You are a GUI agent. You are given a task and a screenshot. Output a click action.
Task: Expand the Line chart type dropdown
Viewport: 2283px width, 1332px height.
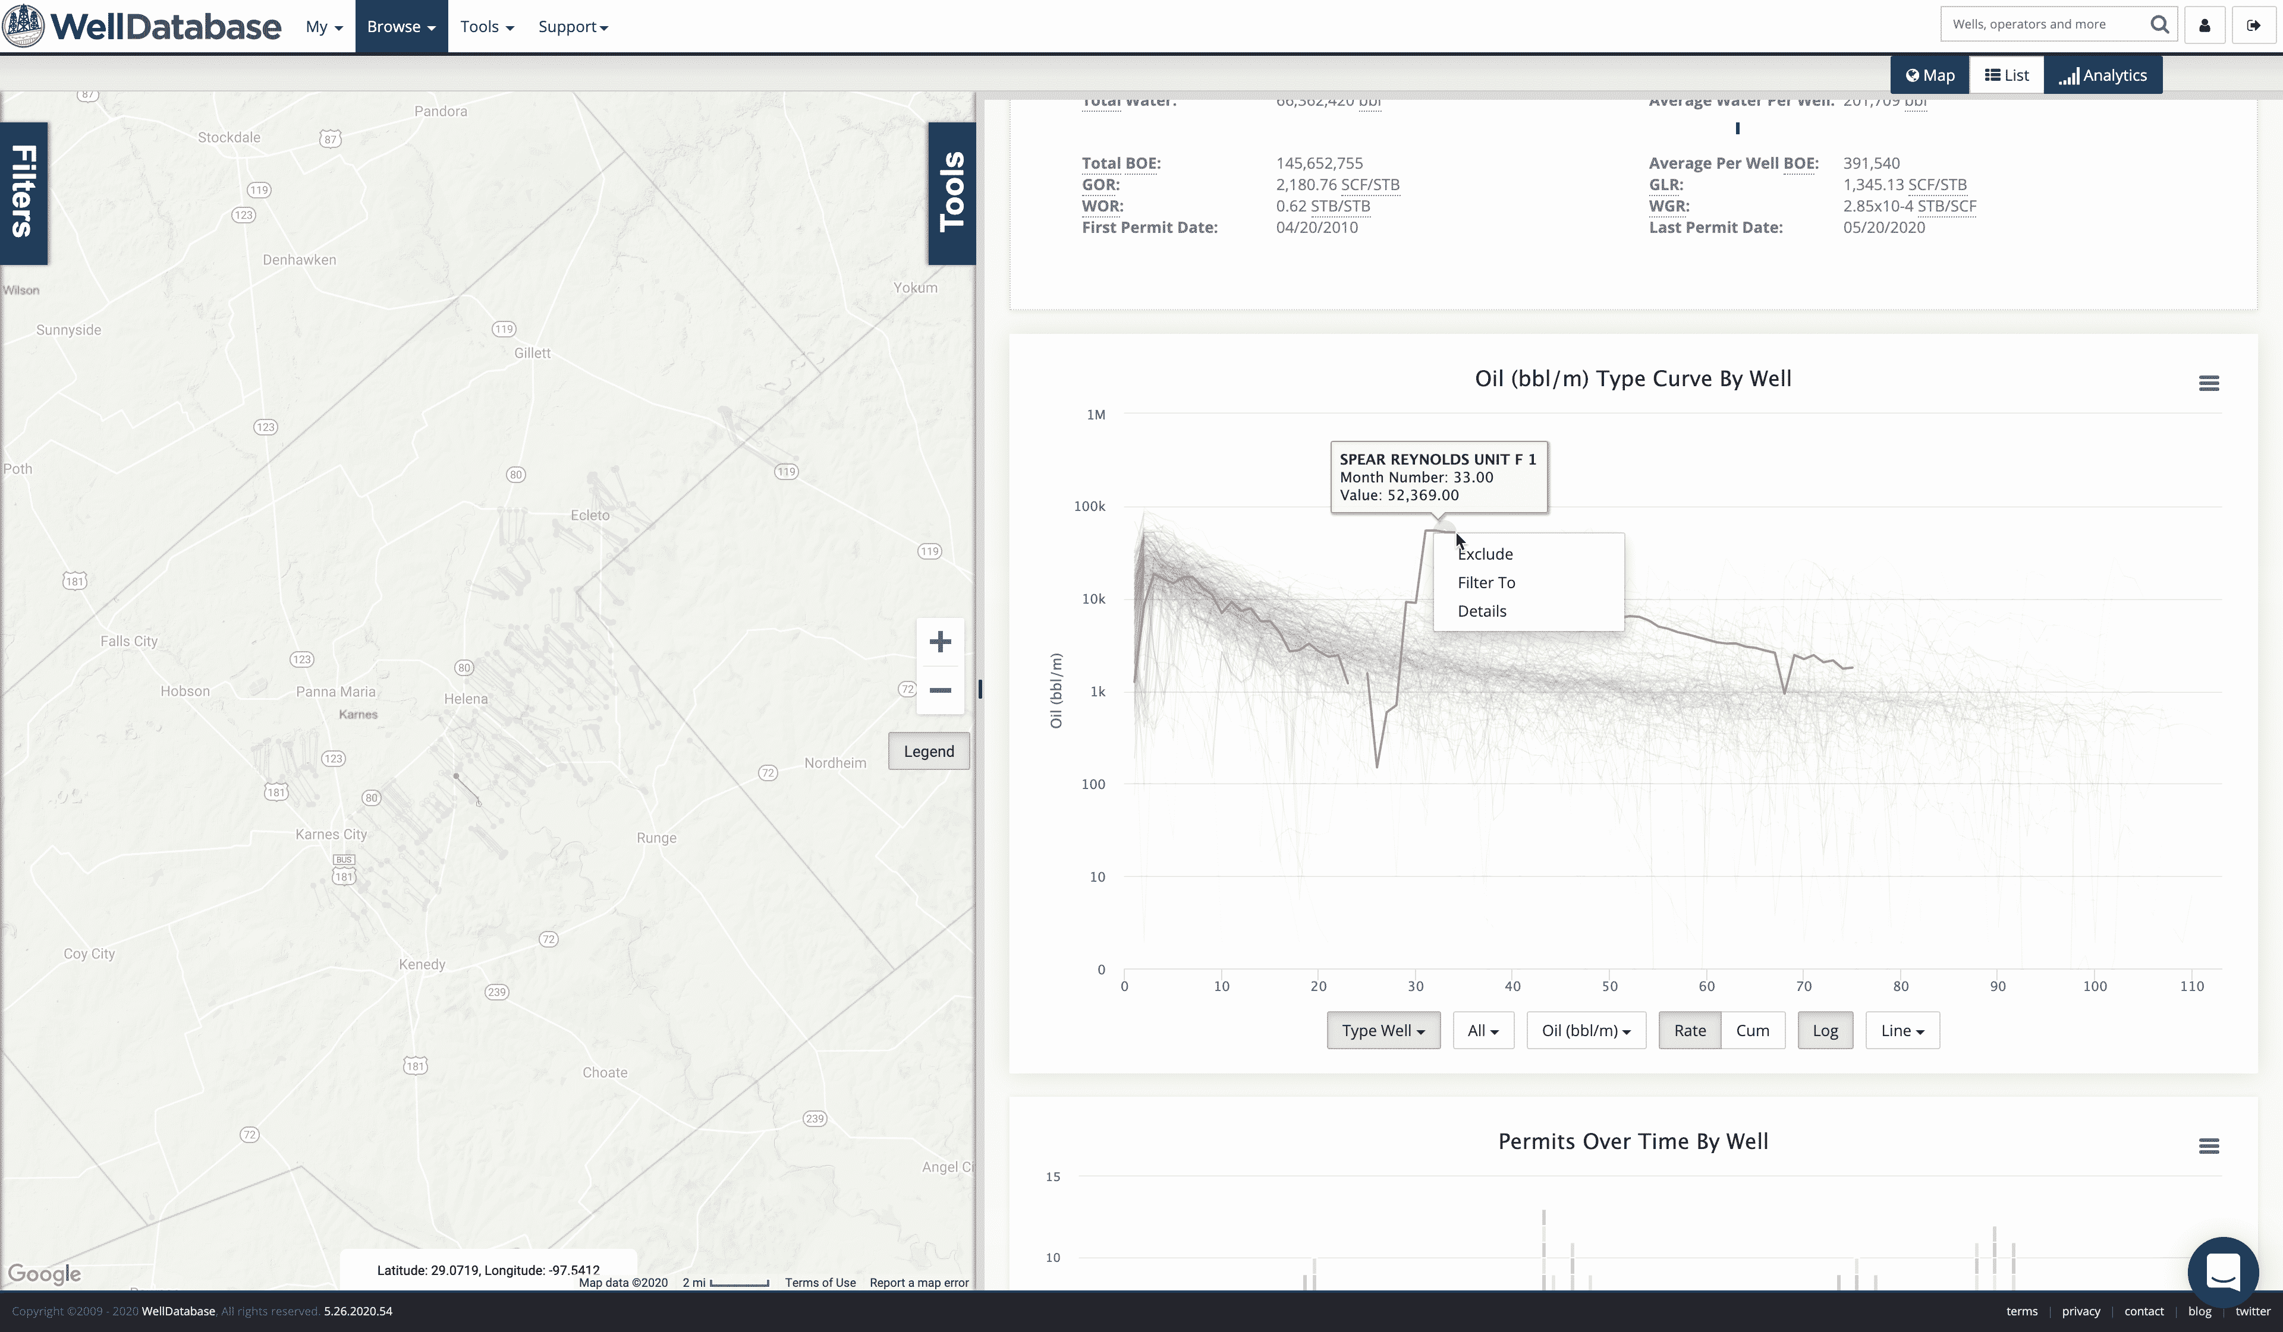(x=1901, y=1030)
